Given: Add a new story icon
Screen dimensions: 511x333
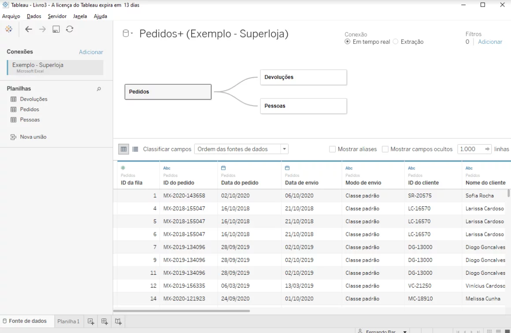Looking at the screenshot, I should [x=118, y=322].
